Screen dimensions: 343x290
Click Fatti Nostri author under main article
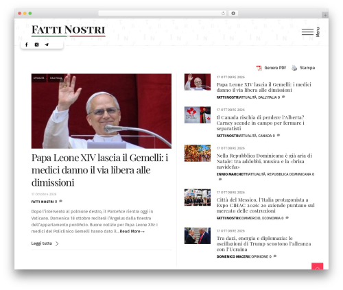[43, 202]
